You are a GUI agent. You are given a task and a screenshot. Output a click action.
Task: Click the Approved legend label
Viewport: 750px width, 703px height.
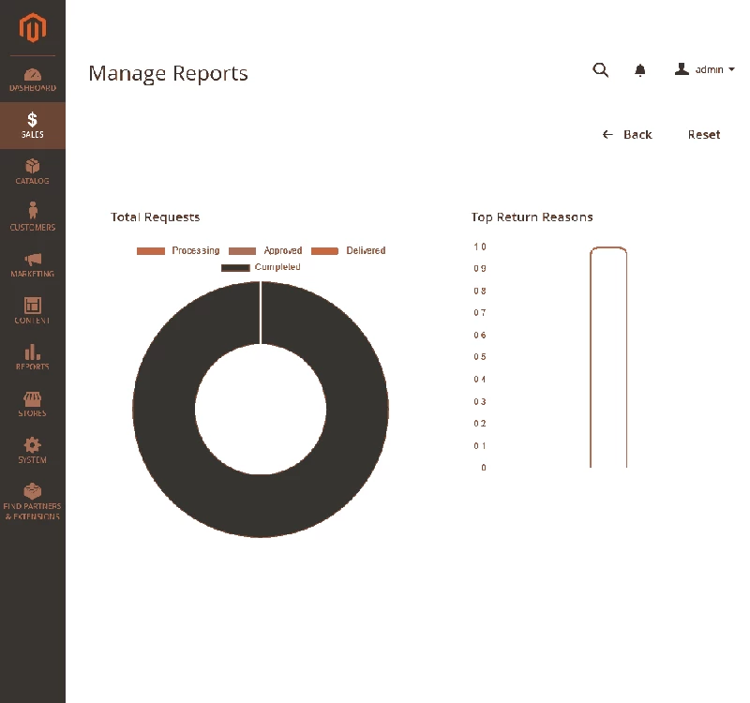pyautogui.click(x=283, y=250)
